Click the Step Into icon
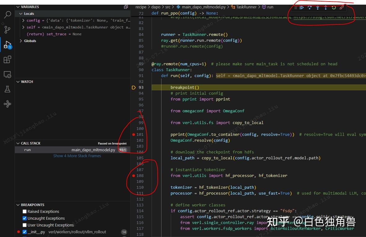 [x=318, y=8]
